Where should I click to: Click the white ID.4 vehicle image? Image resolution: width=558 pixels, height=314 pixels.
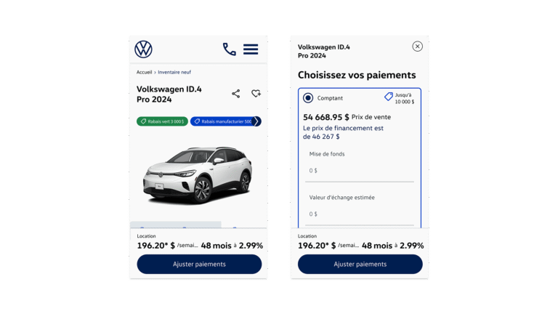tap(198, 175)
